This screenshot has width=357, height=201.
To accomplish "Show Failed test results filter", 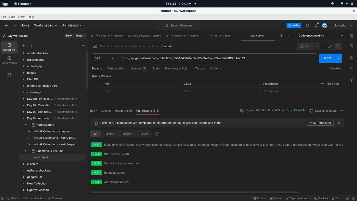I will 144,134.
